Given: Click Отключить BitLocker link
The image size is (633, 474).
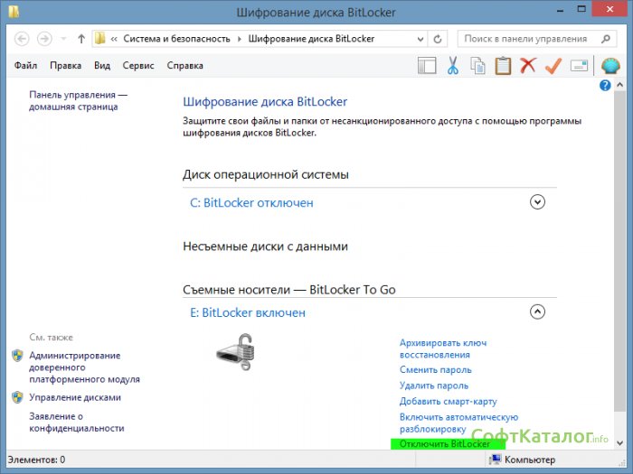Looking at the screenshot, I should click(444, 444).
